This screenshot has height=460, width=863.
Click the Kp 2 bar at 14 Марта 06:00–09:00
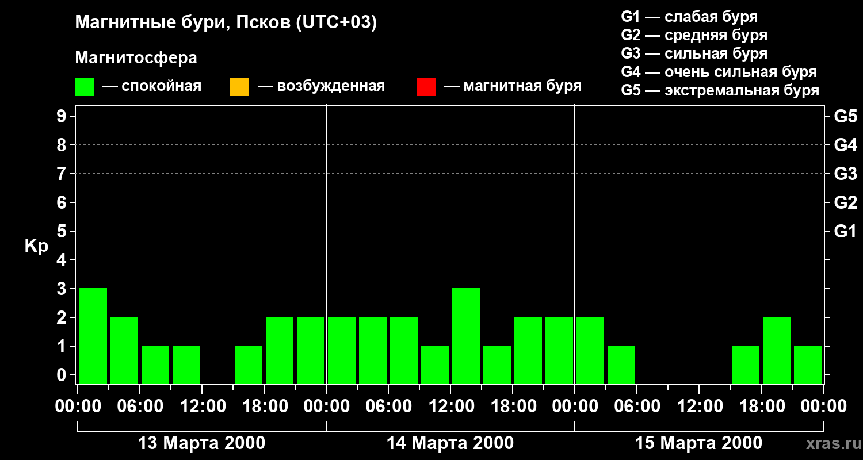point(404,350)
